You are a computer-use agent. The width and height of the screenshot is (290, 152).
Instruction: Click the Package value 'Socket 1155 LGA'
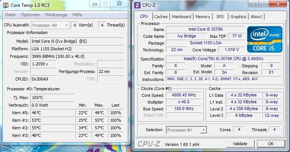pyautogui.click(x=206, y=43)
